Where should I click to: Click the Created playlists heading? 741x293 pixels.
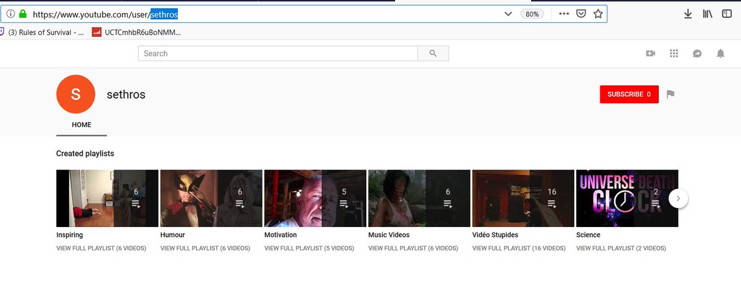pyautogui.click(x=85, y=154)
